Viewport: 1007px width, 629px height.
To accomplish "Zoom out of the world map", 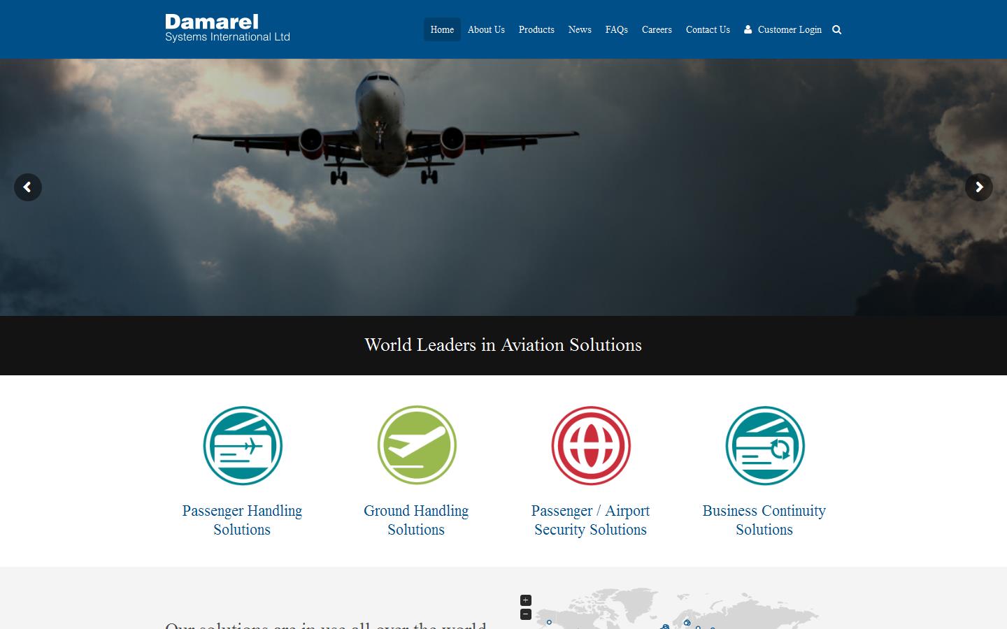I will pyautogui.click(x=525, y=614).
